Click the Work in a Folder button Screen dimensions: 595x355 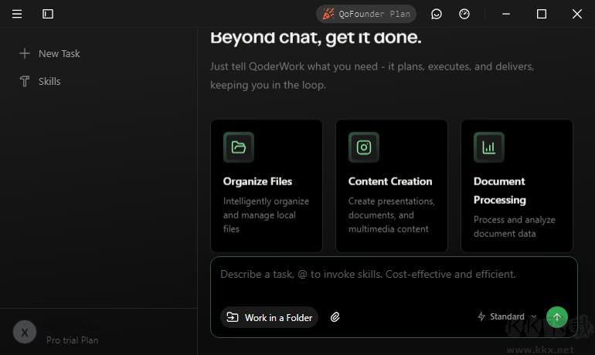pos(269,317)
